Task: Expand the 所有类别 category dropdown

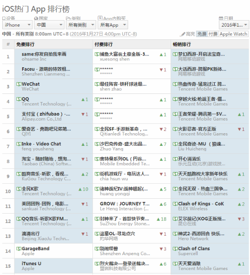Action: coord(81,25)
